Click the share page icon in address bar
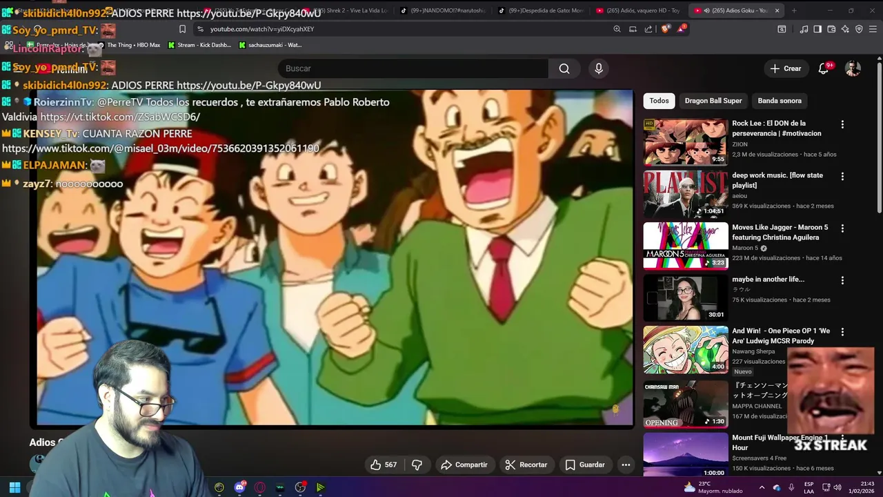Image resolution: width=883 pixels, height=497 pixels. click(x=648, y=29)
